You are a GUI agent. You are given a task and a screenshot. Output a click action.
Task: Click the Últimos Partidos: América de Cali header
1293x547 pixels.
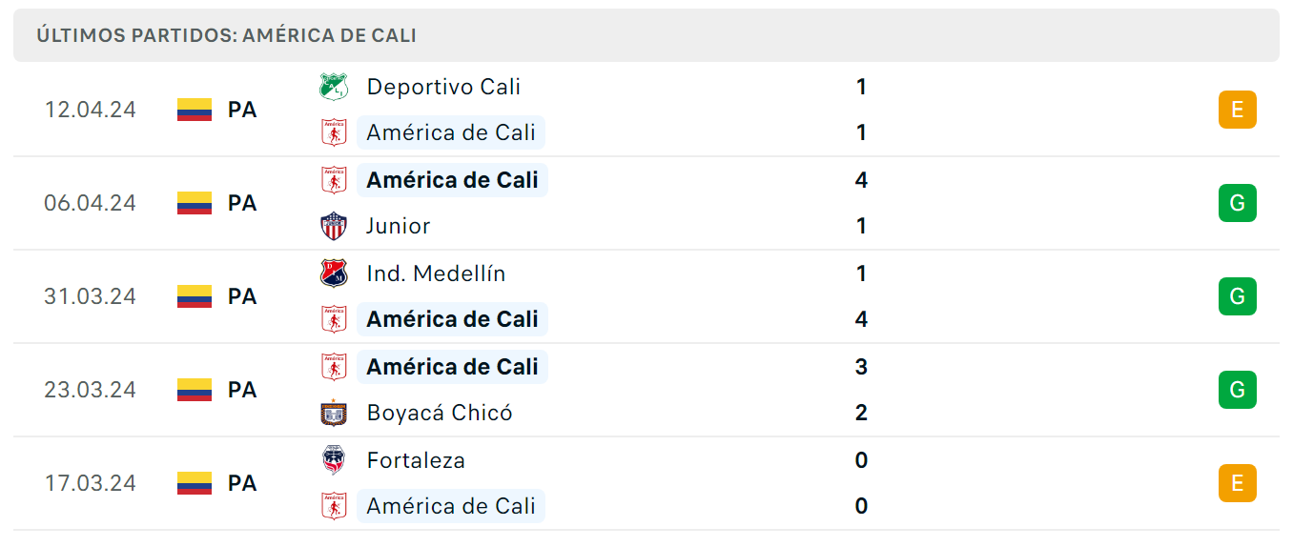click(226, 35)
